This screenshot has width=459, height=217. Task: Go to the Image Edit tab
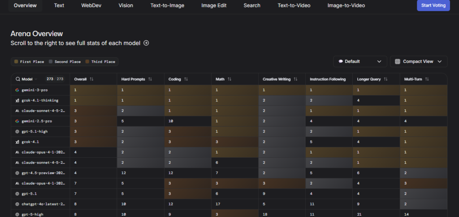click(214, 5)
